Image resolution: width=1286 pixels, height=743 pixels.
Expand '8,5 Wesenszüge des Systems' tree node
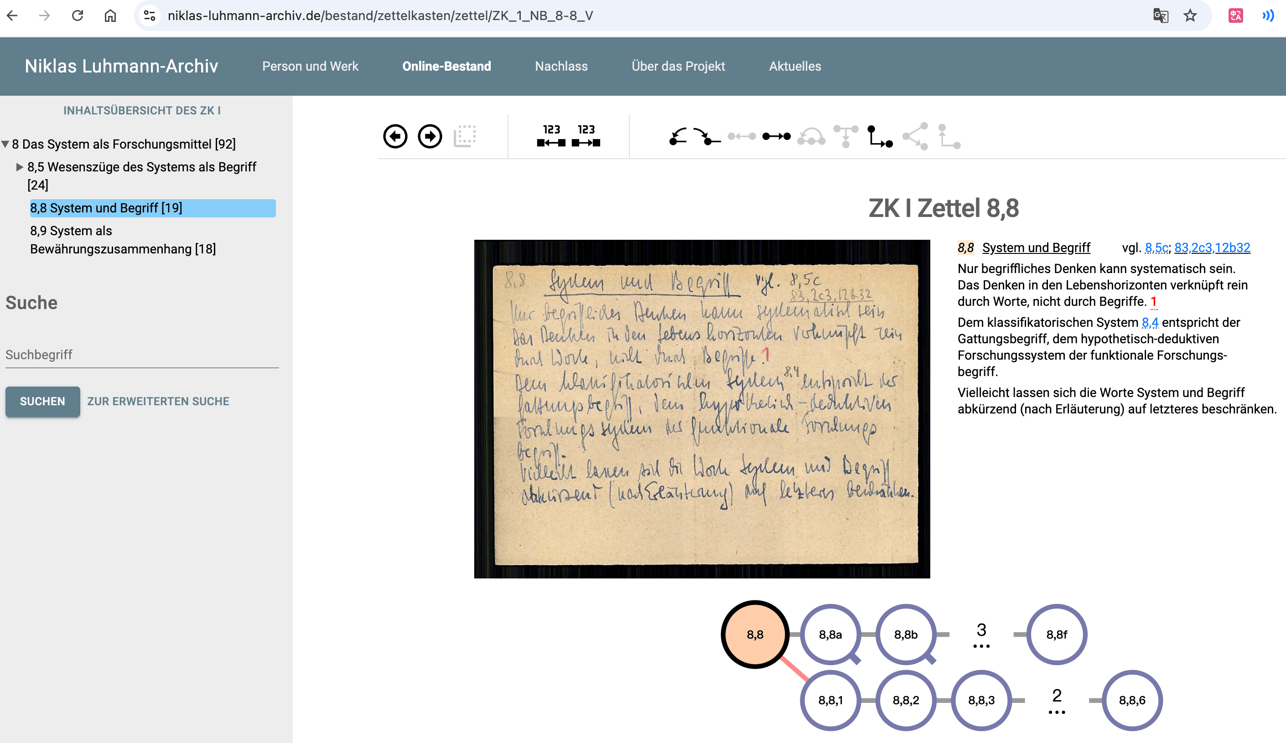pos(20,167)
